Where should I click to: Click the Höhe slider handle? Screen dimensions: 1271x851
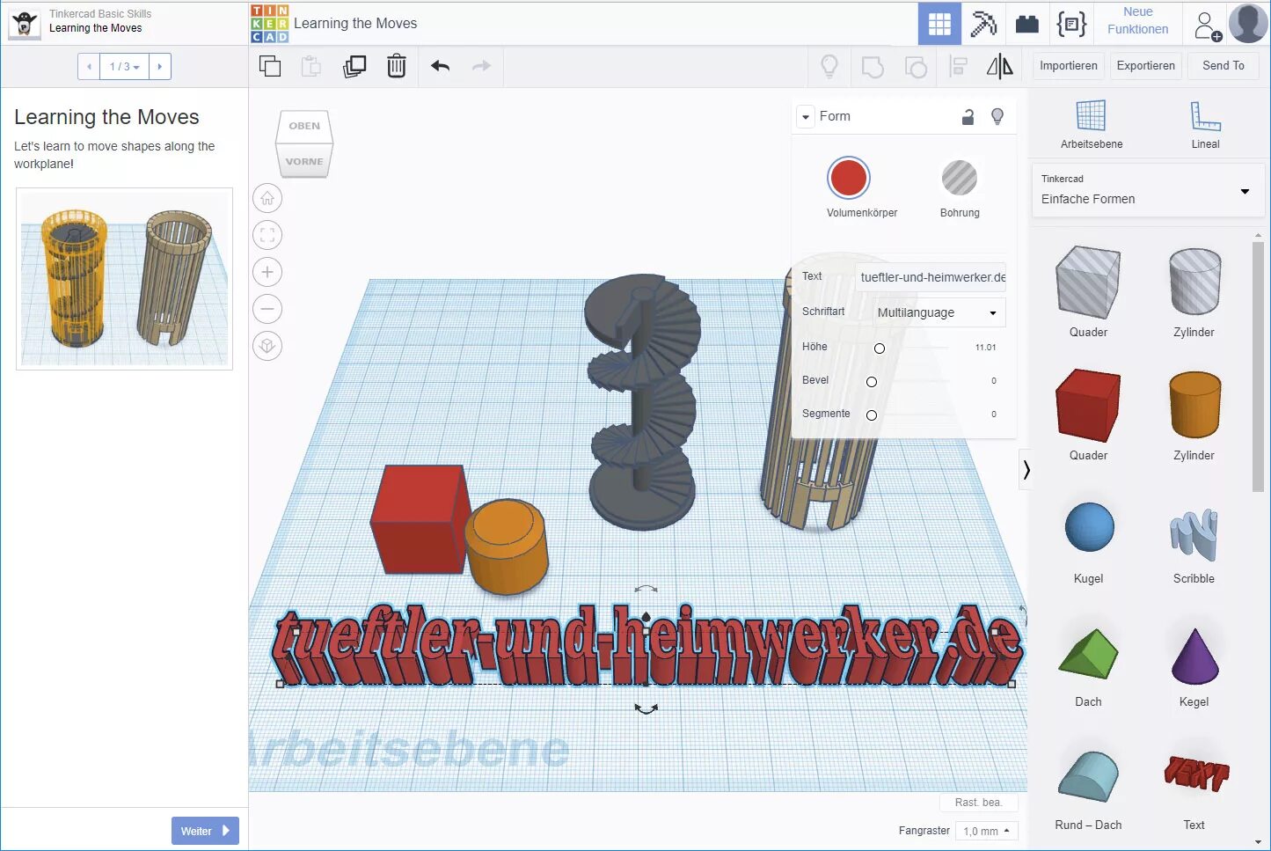pyautogui.click(x=879, y=348)
